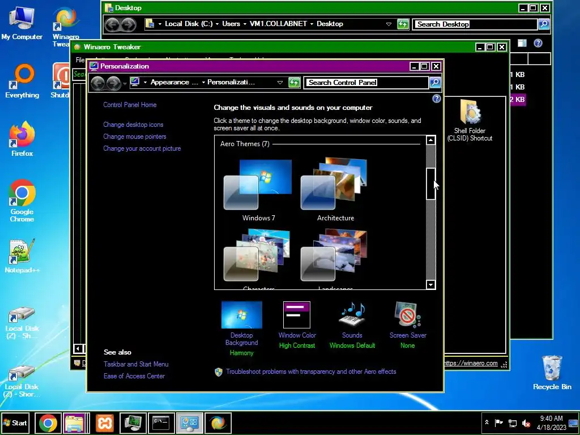Screen dimensions: 580x435
Task: Click the themes list scrollbar thumb
Action: pos(430,184)
